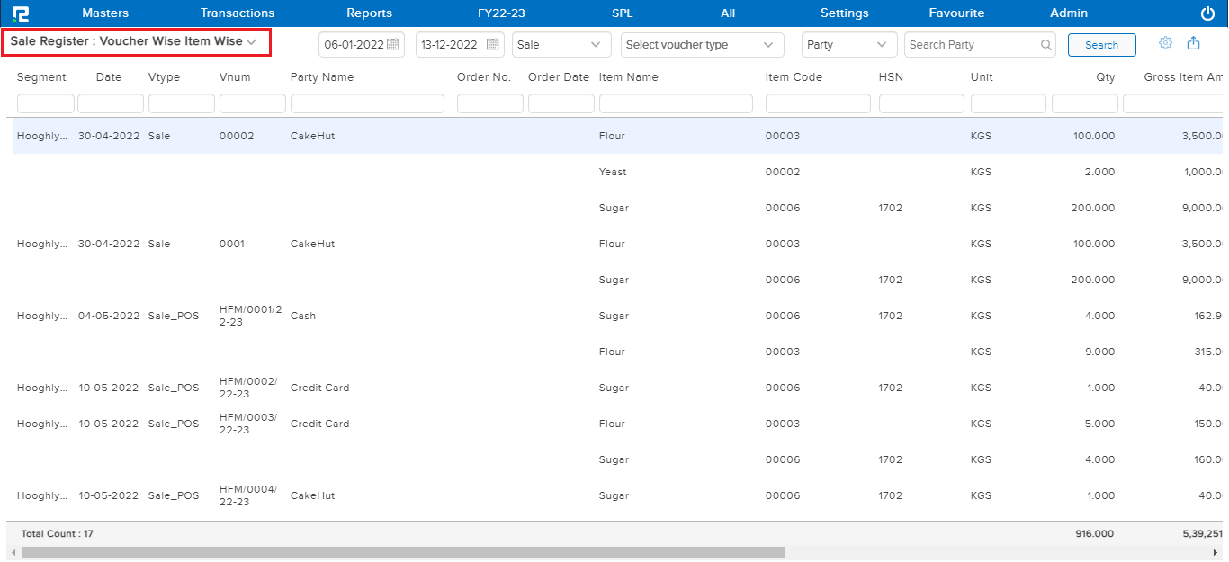
Task: Open the Masters menu
Action: (105, 13)
